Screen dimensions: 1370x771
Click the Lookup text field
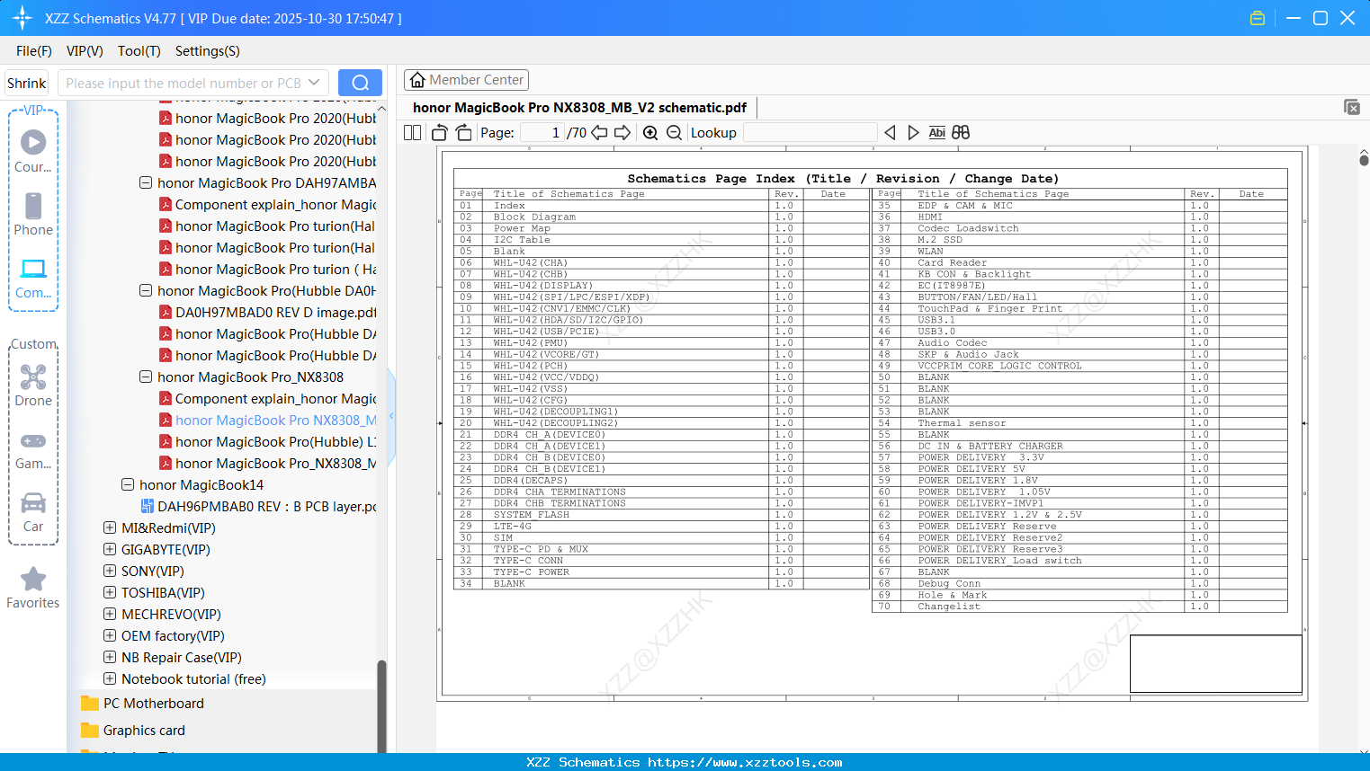coord(810,133)
